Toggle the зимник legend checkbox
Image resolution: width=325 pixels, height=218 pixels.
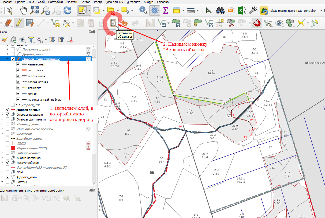(x=18, y=94)
